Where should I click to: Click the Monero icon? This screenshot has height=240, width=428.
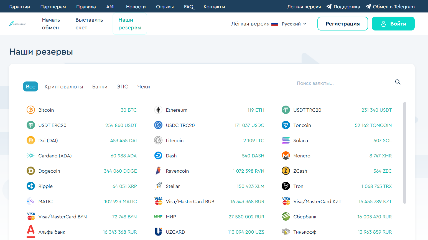286,156
